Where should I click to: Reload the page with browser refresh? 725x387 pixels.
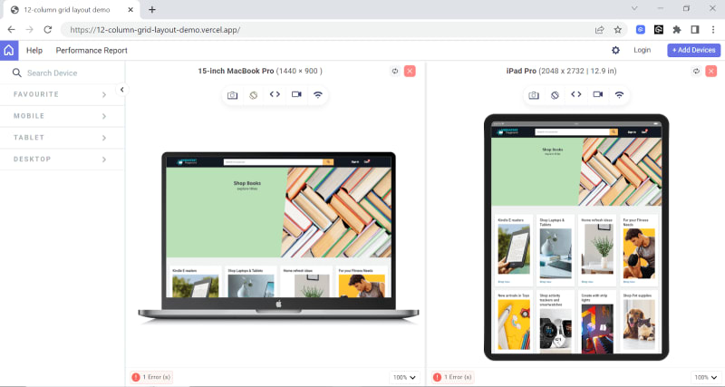point(48,30)
